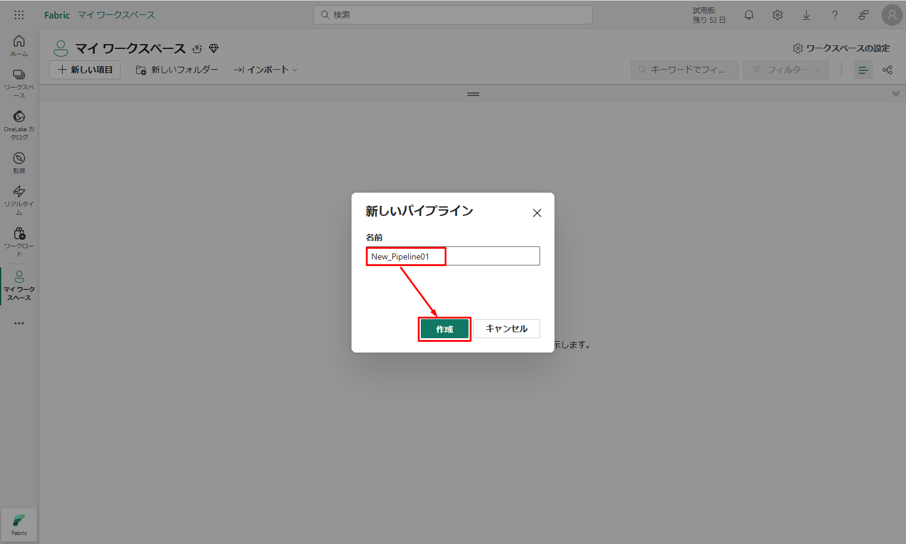Image resolution: width=906 pixels, height=544 pixels.
Task: Click the task flow pane divider handle
Action: pyautogui.click(x=473, y=94)
